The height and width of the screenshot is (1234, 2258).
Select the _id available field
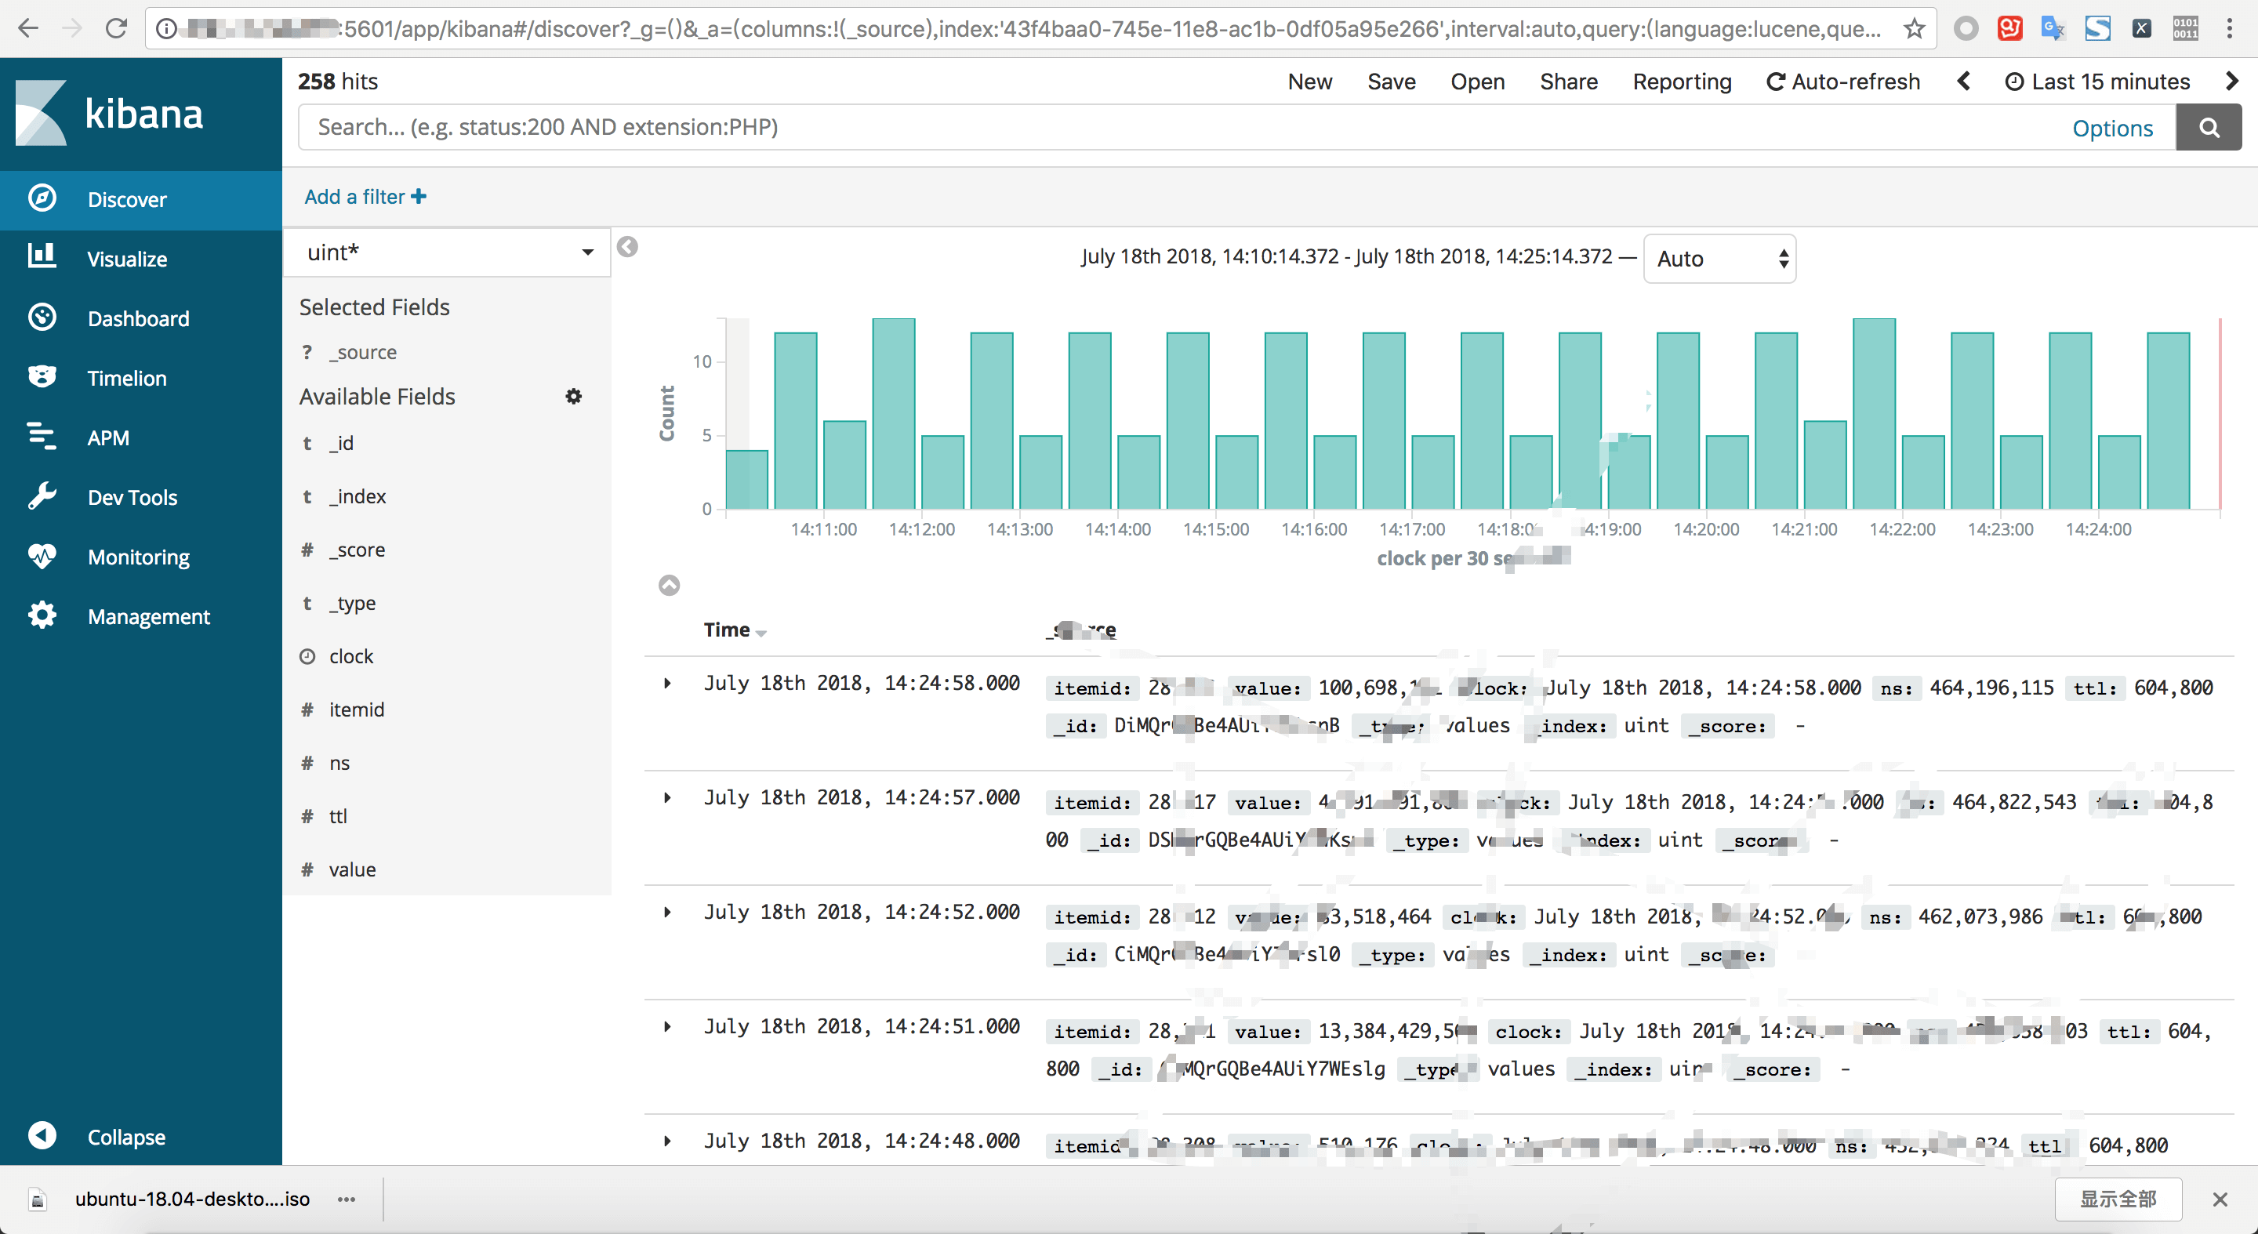coord(341,443)
